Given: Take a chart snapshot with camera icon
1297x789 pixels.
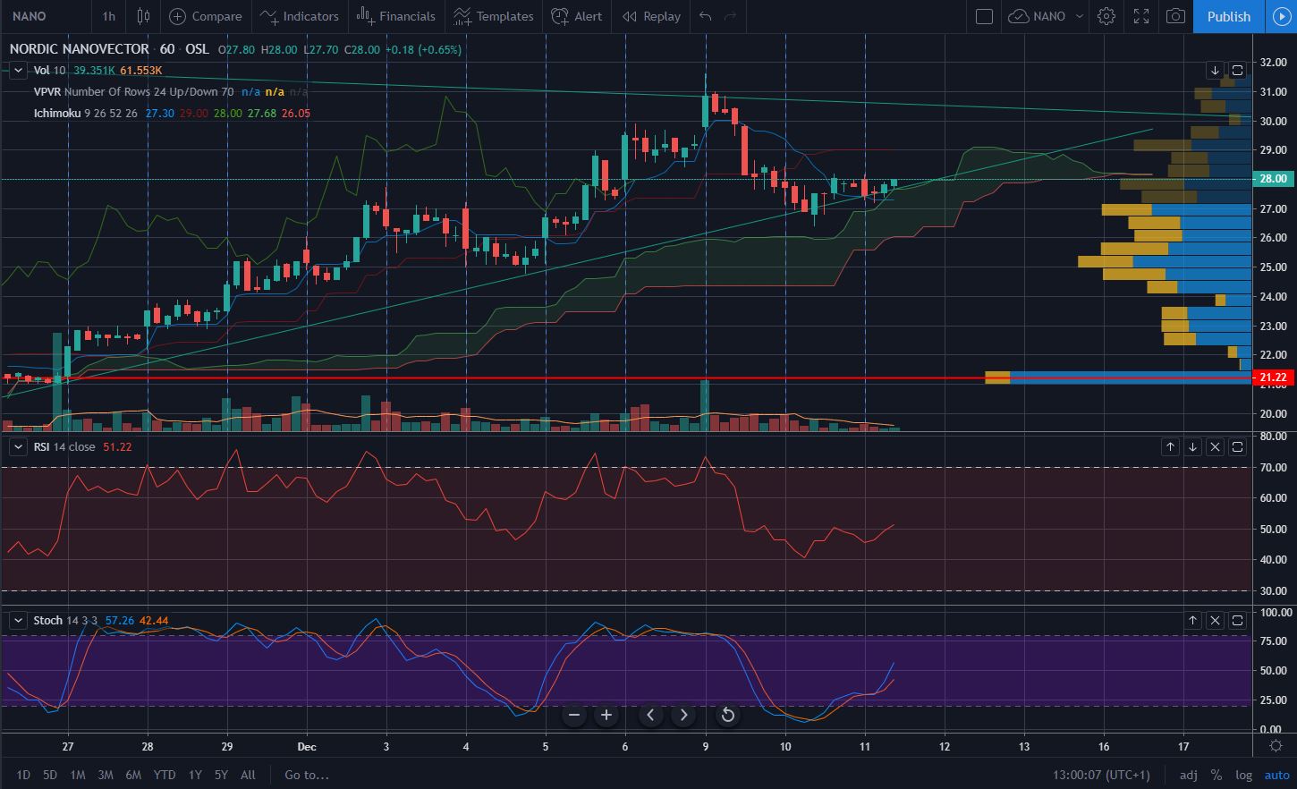Looking at the screenshot, I should (1176, 16).
